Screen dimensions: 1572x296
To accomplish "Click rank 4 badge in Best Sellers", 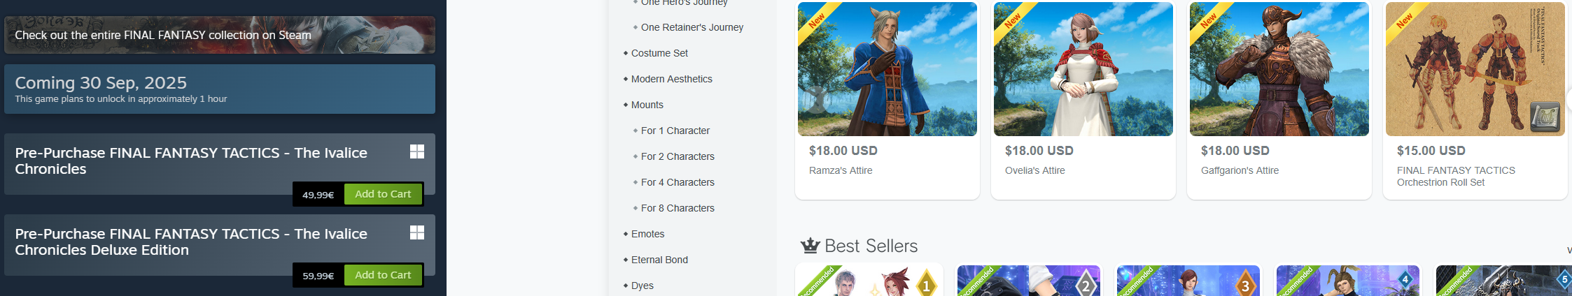I will point(1405,281).
